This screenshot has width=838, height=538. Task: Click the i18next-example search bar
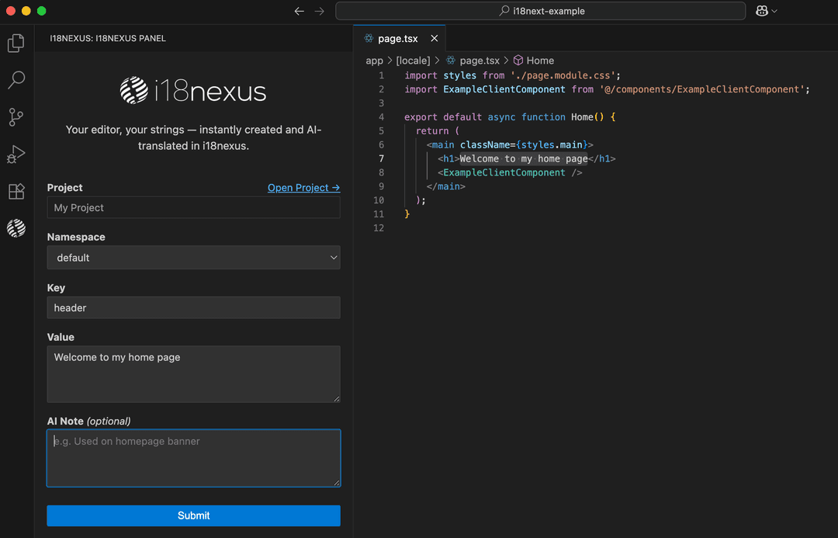(539, 11)
